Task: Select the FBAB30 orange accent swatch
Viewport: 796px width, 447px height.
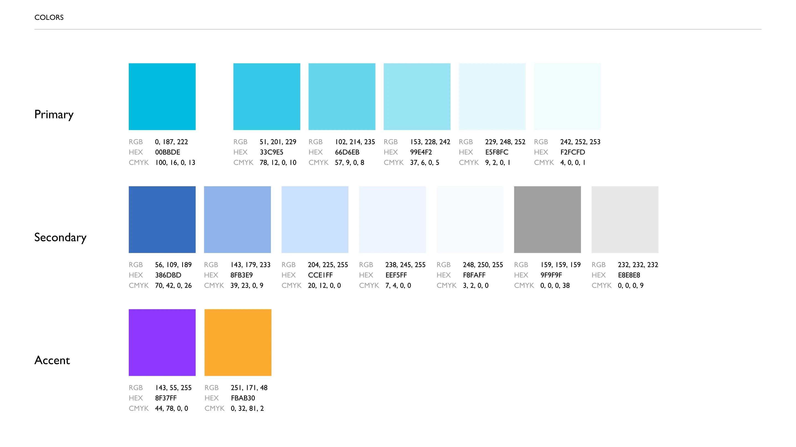Action: 238,342
